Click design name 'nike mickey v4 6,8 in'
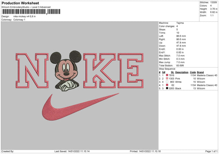The image size is (219, 154). tap(24, 16)
